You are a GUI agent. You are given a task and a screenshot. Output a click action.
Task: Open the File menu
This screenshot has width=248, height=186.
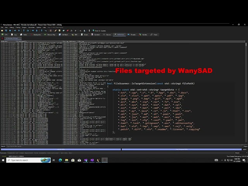[2, 28]
